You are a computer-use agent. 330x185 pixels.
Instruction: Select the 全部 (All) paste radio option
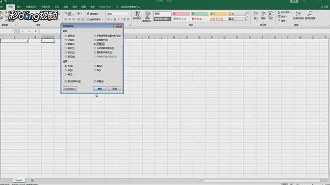tap(70, 36)
